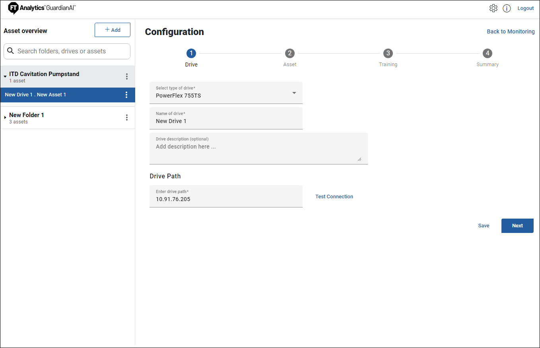The image size is (540, 348).
Task: Click the information icon in header
Action: (x=507, y=8)
